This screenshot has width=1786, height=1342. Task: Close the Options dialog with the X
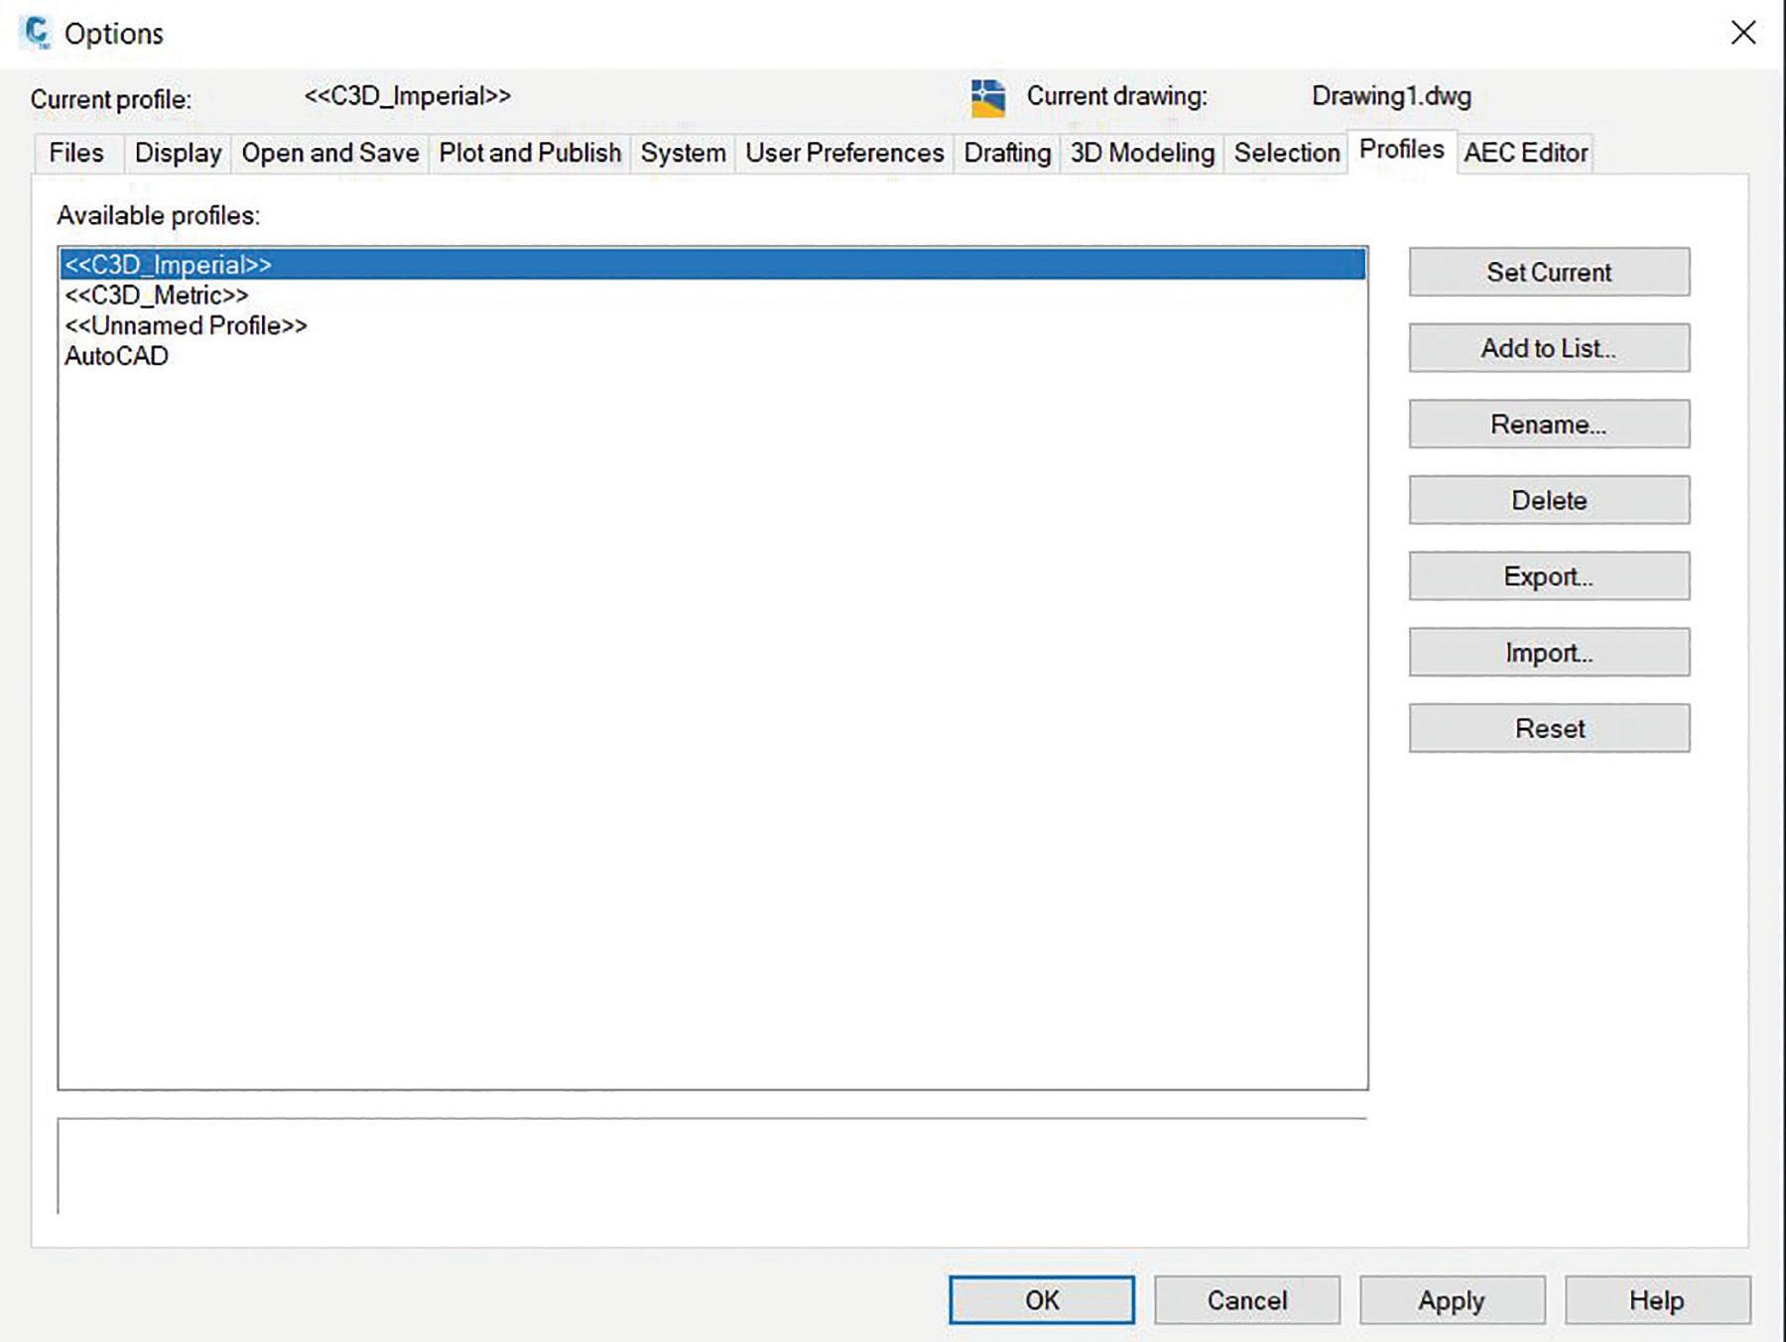[1743, 33]
